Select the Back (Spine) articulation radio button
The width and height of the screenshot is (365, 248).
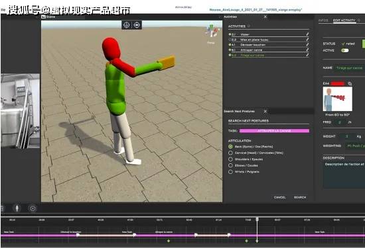click(230, 147)
